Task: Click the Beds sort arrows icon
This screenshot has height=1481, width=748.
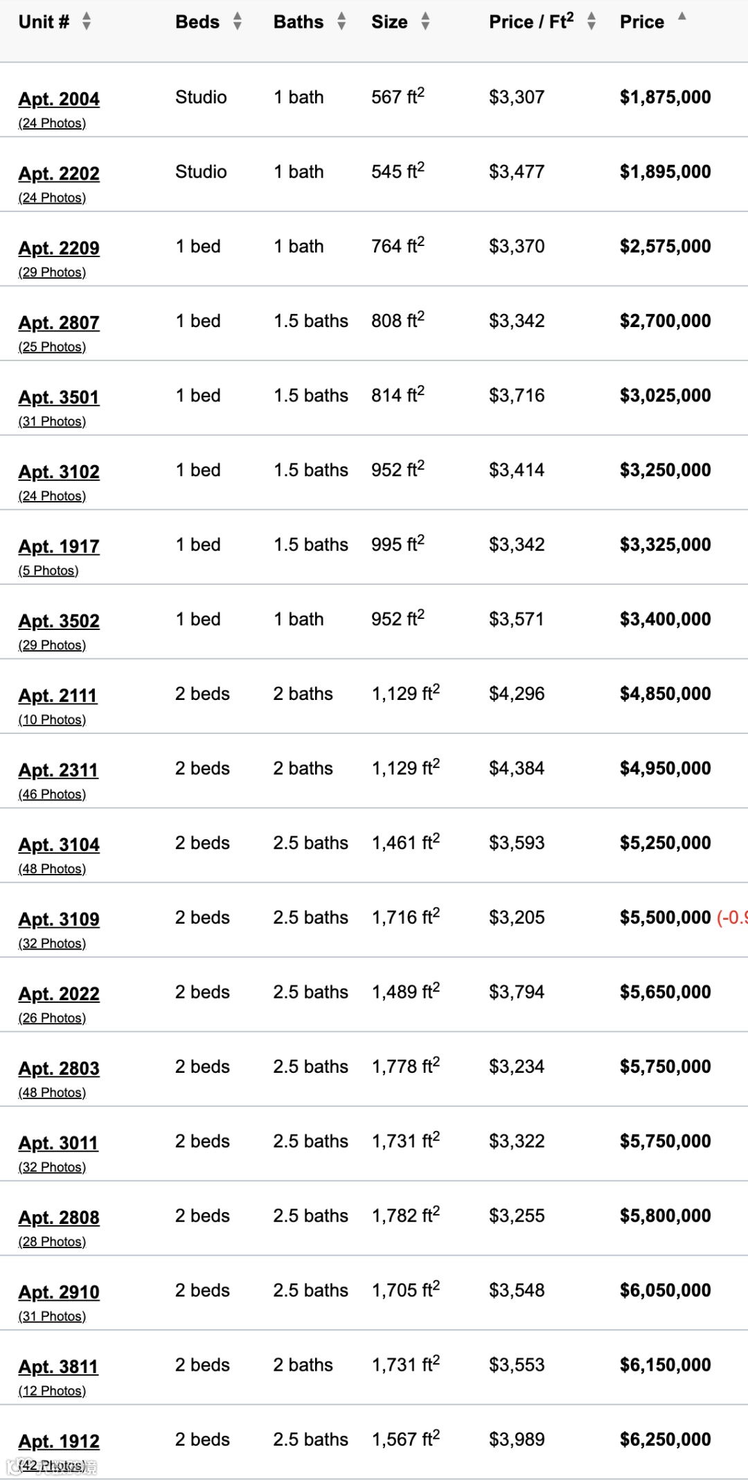Action: [x=238, y=21]
